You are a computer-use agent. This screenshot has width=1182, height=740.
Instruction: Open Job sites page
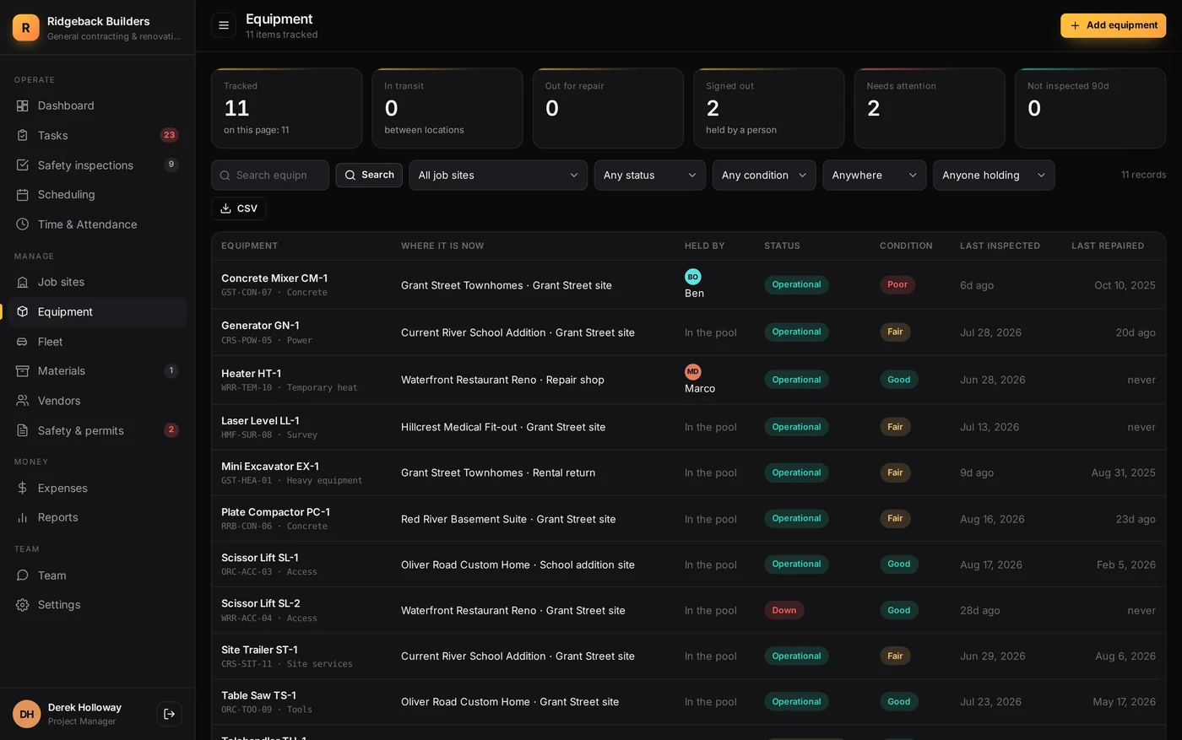pos(97,282)
